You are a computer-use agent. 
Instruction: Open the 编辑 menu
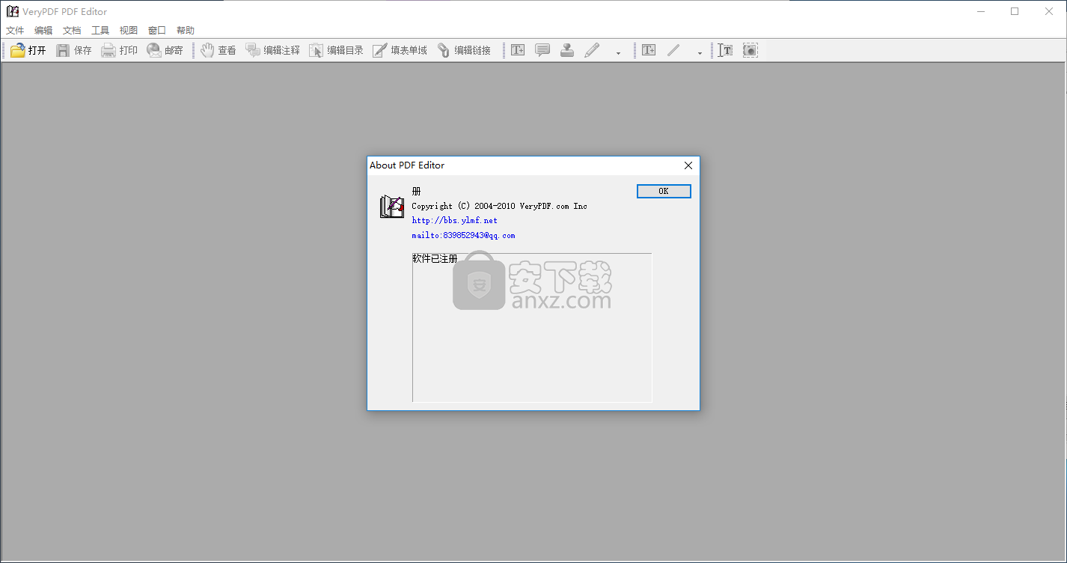(x=43, y=31)
